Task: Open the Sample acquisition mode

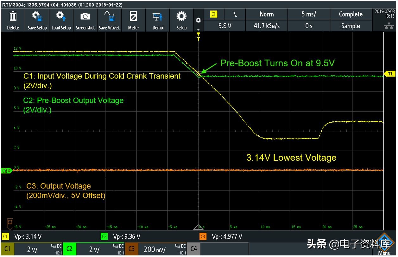Action: coord(351,26)
